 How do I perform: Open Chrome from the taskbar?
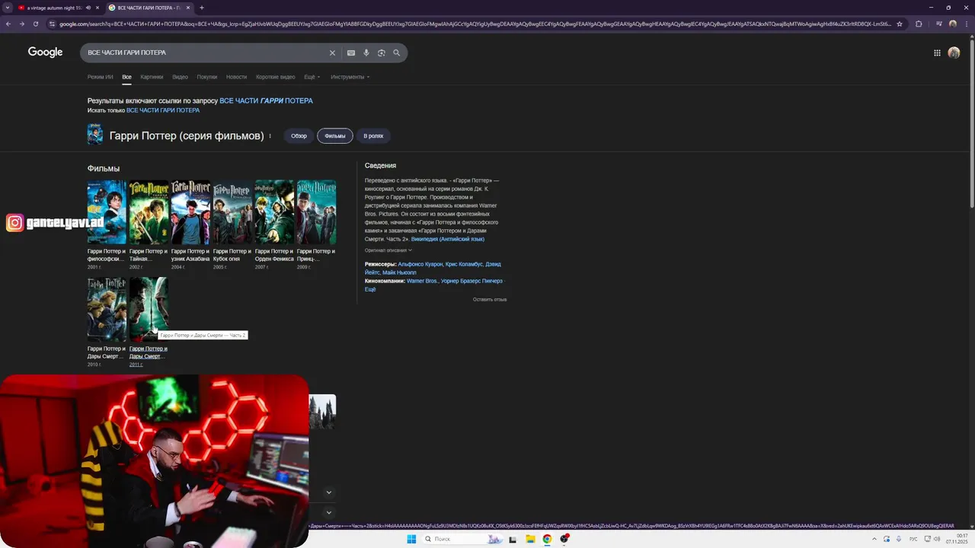point(547,539)
